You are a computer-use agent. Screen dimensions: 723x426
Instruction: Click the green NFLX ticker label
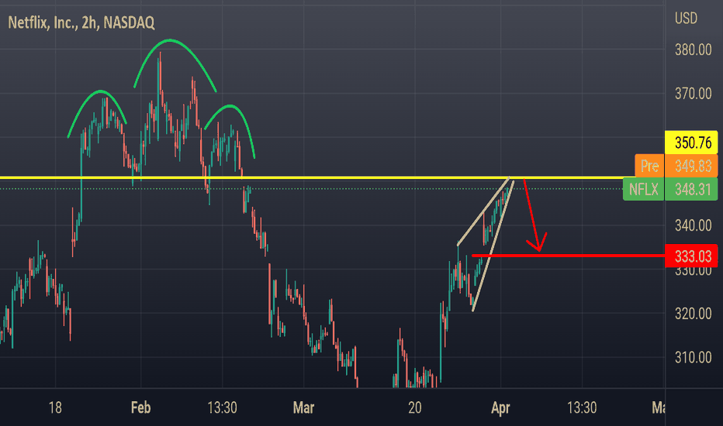tap(643, 189)
